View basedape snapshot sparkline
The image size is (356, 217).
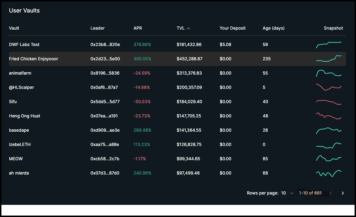click(x=329, y=131)
